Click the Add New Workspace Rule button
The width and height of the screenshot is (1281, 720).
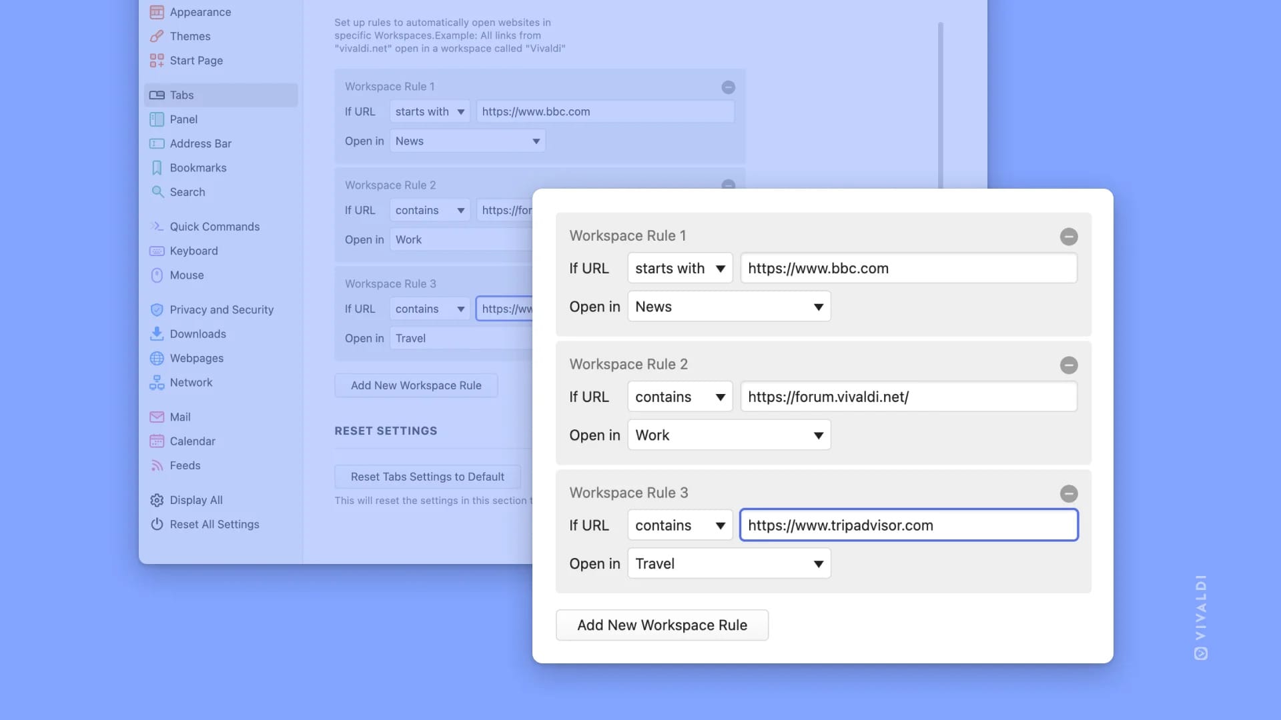coord(662,625)
